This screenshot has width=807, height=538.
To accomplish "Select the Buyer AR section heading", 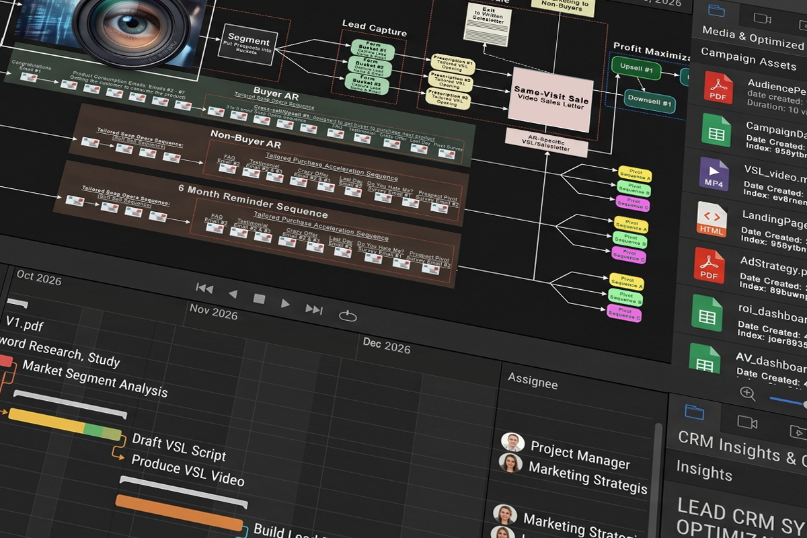I will pos(276,93).
